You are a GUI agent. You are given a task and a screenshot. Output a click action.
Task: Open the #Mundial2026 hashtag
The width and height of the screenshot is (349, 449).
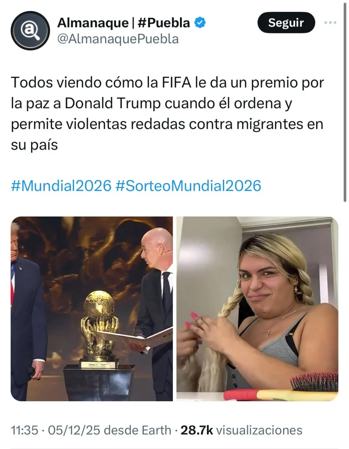(x=61, y=186)
